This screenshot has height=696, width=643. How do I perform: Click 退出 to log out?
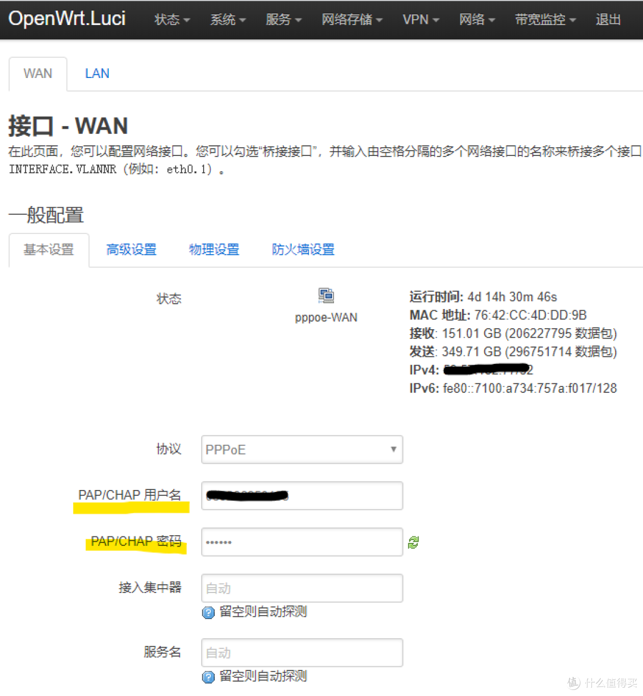608,20
